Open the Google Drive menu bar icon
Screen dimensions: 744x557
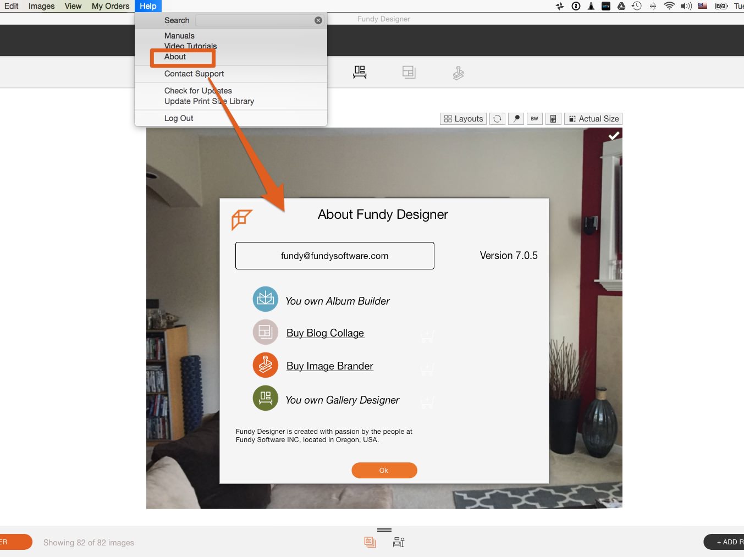pyautogui.click(x=621, y=6)
